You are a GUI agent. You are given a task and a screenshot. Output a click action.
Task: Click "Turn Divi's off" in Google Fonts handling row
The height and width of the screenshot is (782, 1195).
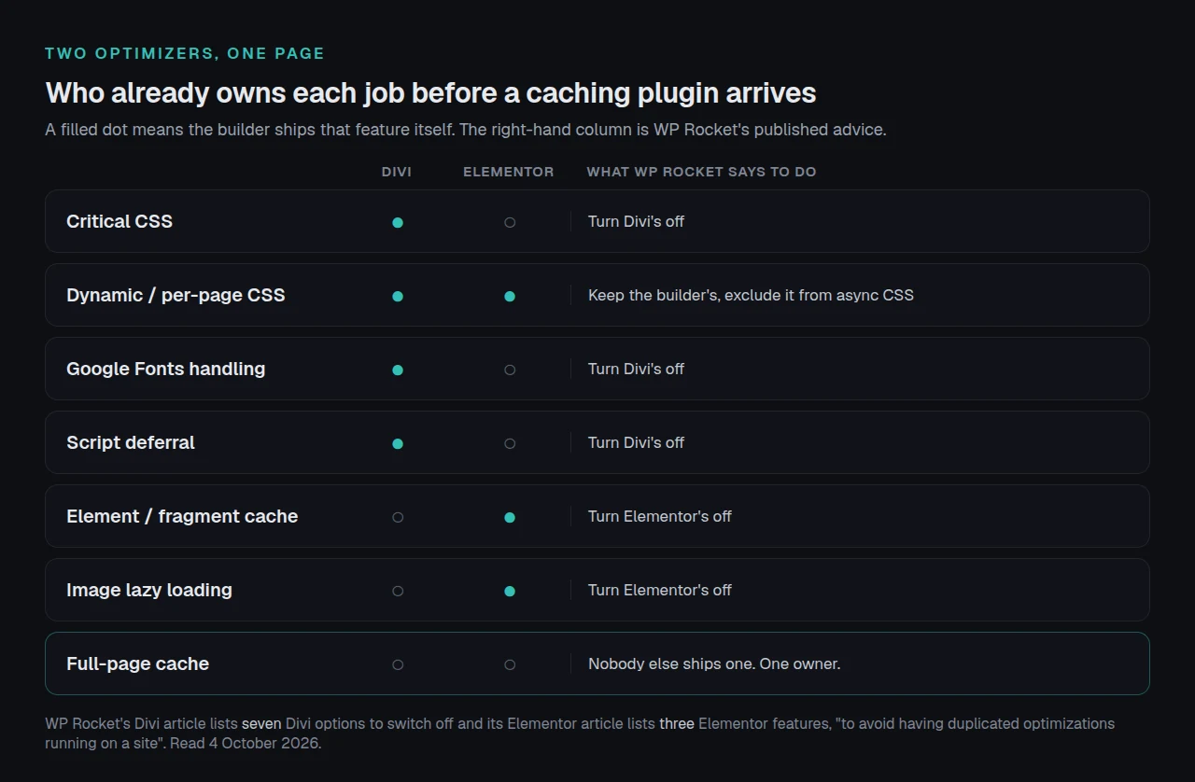pos(636,369)
